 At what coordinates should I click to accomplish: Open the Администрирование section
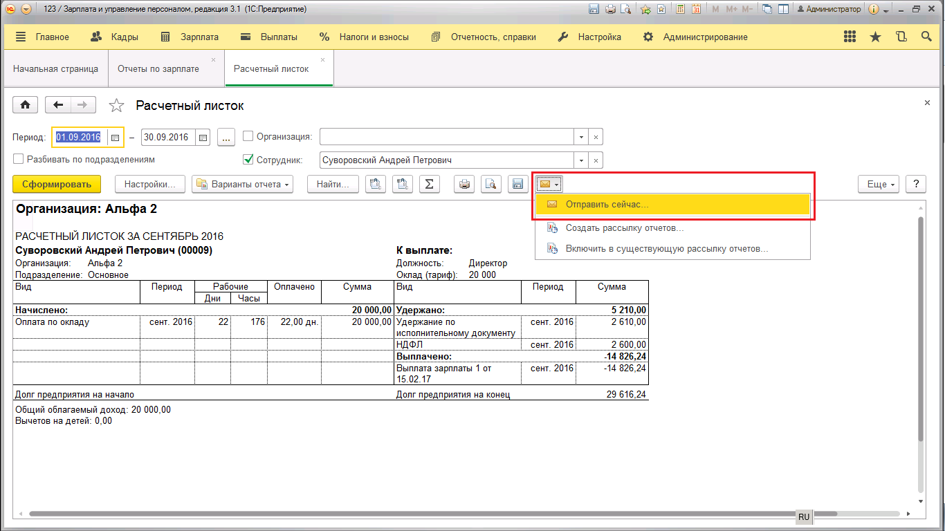point(695,37)
